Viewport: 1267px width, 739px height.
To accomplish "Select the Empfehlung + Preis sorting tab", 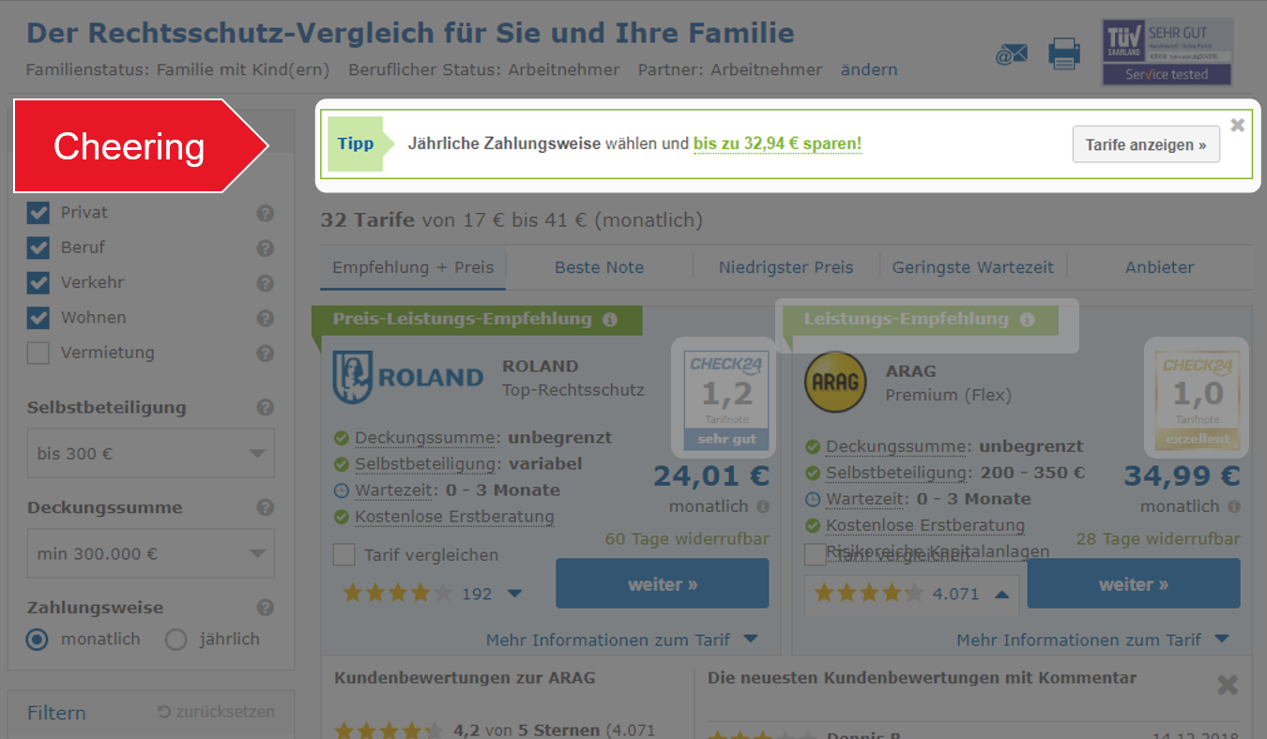I will (413, 267).
